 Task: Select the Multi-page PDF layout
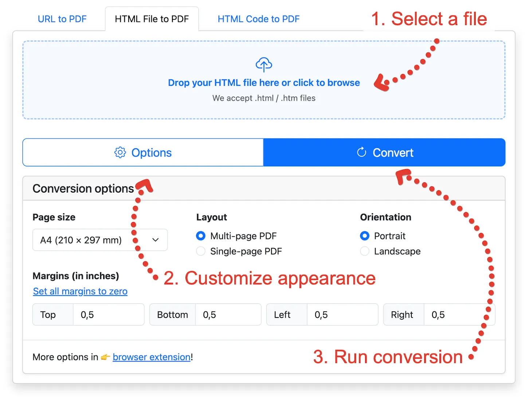tap(201, 236)
